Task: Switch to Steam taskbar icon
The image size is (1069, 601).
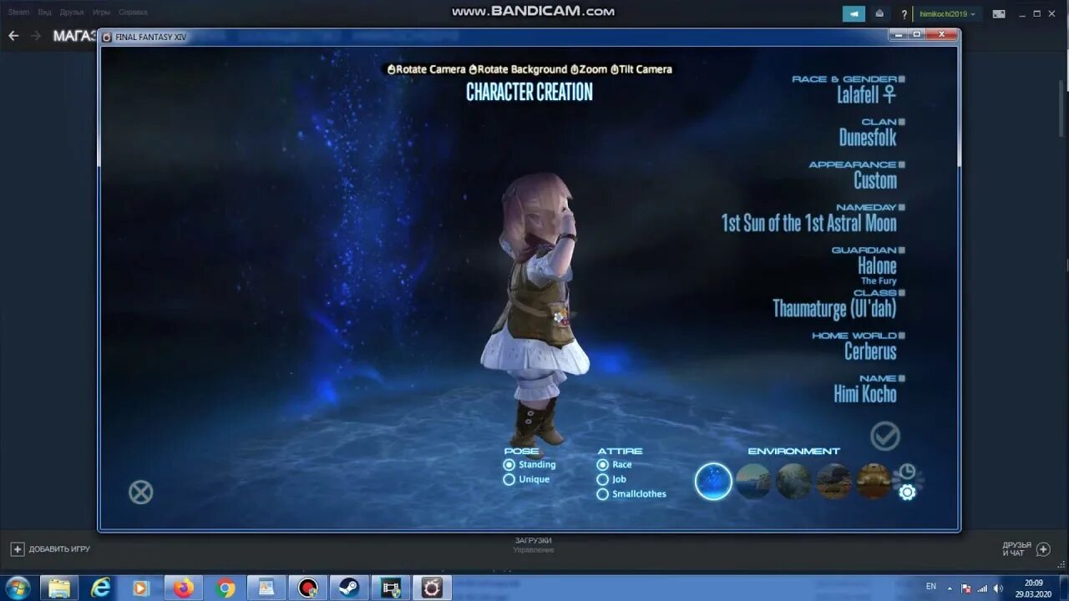Action: [349, 588]
